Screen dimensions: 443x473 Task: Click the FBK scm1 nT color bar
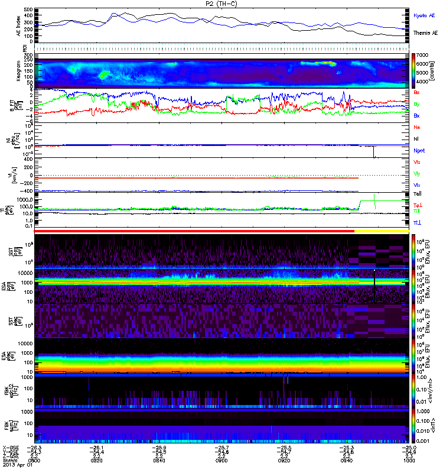point(413,425)
